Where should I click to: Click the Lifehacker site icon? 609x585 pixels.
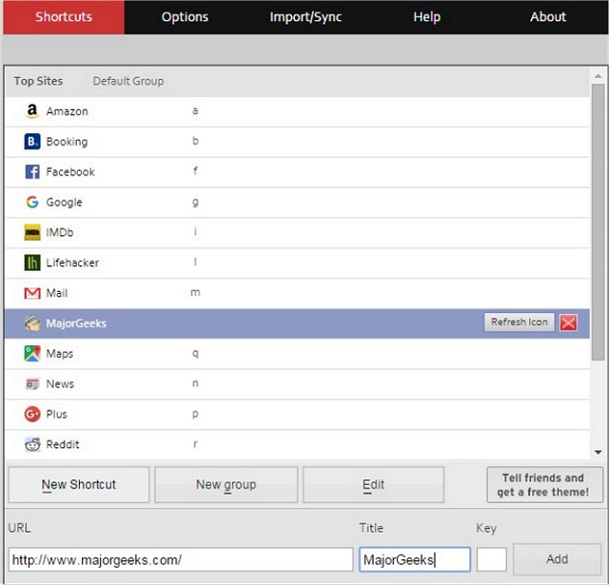[32, 263]
